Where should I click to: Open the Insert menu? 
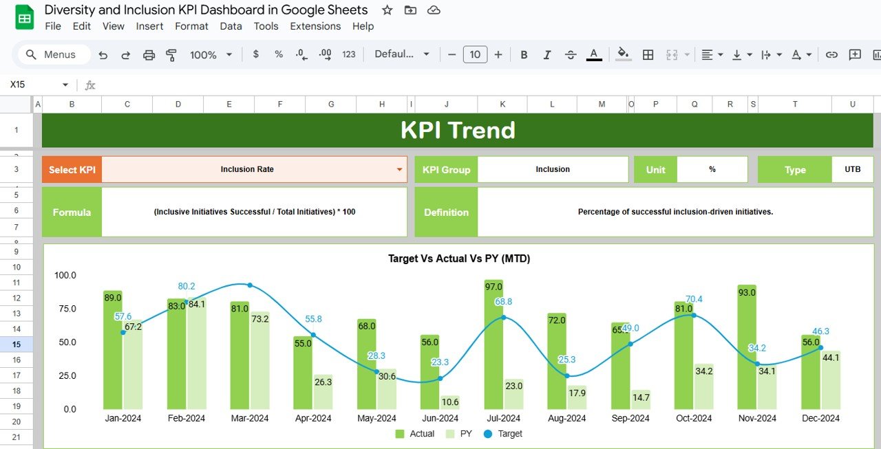pyautogui.click(x=149, y=26)
